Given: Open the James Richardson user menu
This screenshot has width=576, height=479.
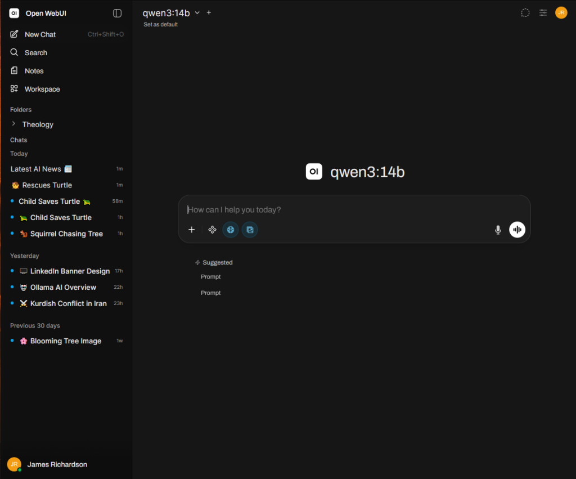Looking at the screenshot, I should [67, 464].
